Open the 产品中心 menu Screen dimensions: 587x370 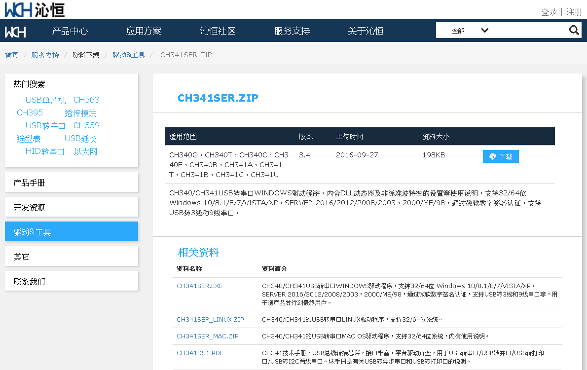coord(70,31)
